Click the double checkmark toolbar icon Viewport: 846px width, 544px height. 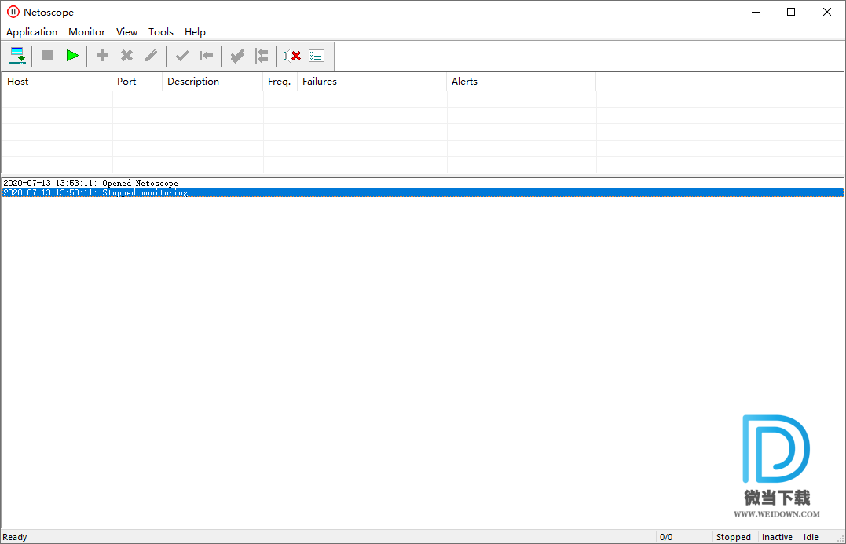point(237,56)
